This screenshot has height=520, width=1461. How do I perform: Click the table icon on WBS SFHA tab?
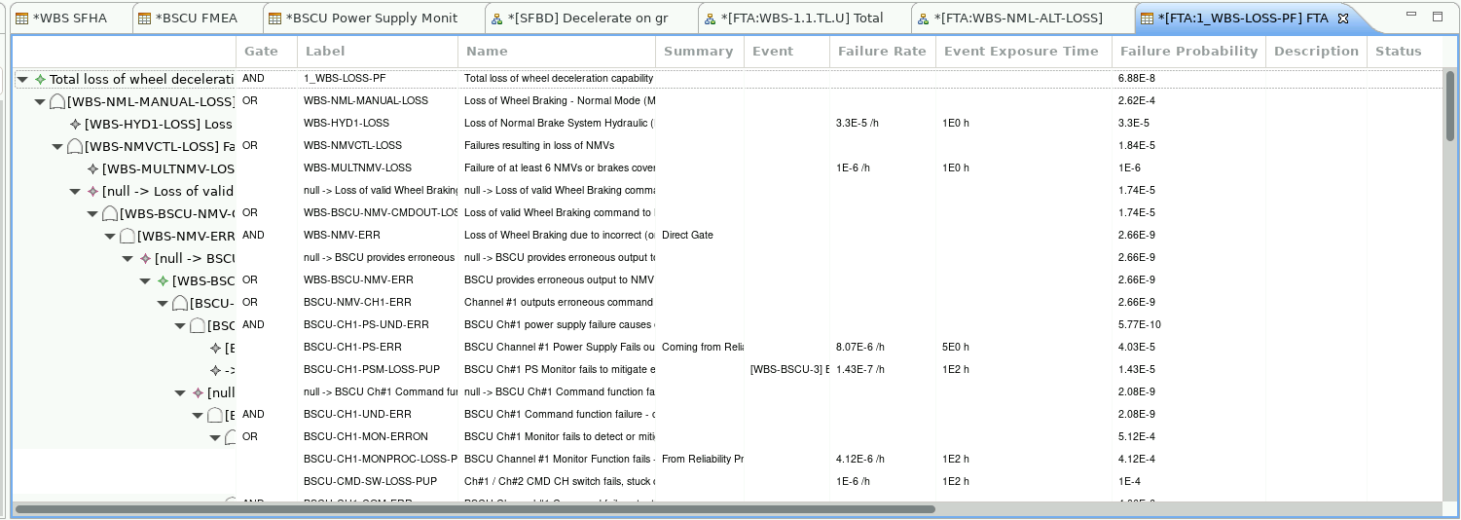[21, 19]
